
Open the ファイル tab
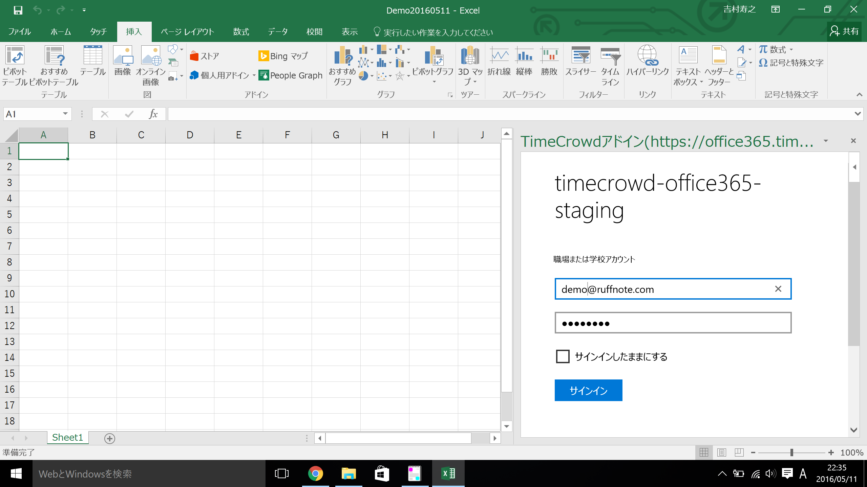(x=19, y=32)
